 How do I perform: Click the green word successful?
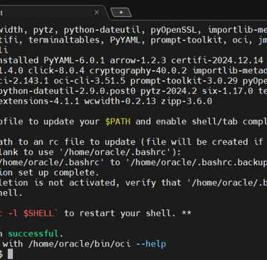[33, 234]
